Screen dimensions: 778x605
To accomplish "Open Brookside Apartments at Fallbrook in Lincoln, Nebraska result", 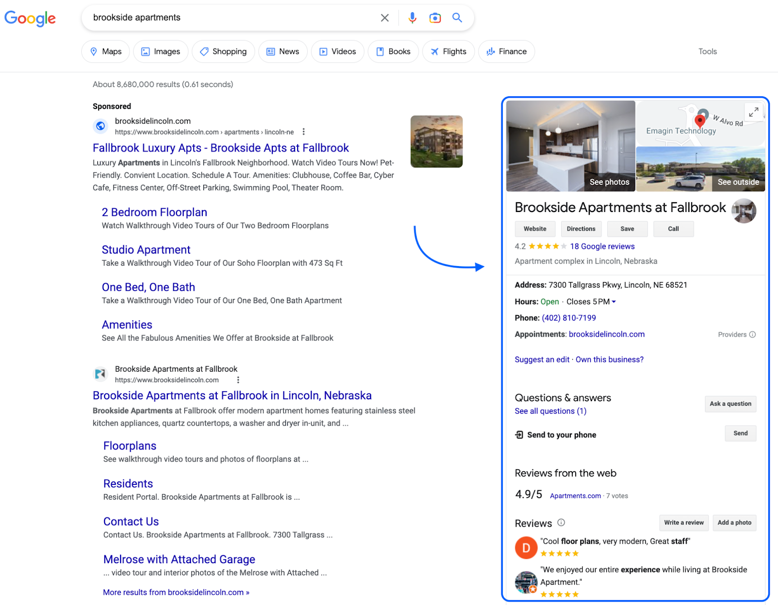I will tap(232, 396).
